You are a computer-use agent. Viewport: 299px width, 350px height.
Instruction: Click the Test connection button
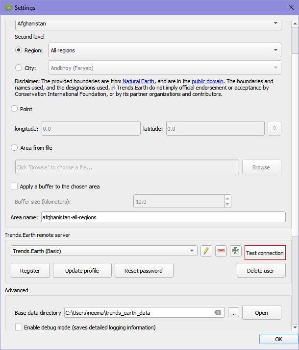coord(265,253)
